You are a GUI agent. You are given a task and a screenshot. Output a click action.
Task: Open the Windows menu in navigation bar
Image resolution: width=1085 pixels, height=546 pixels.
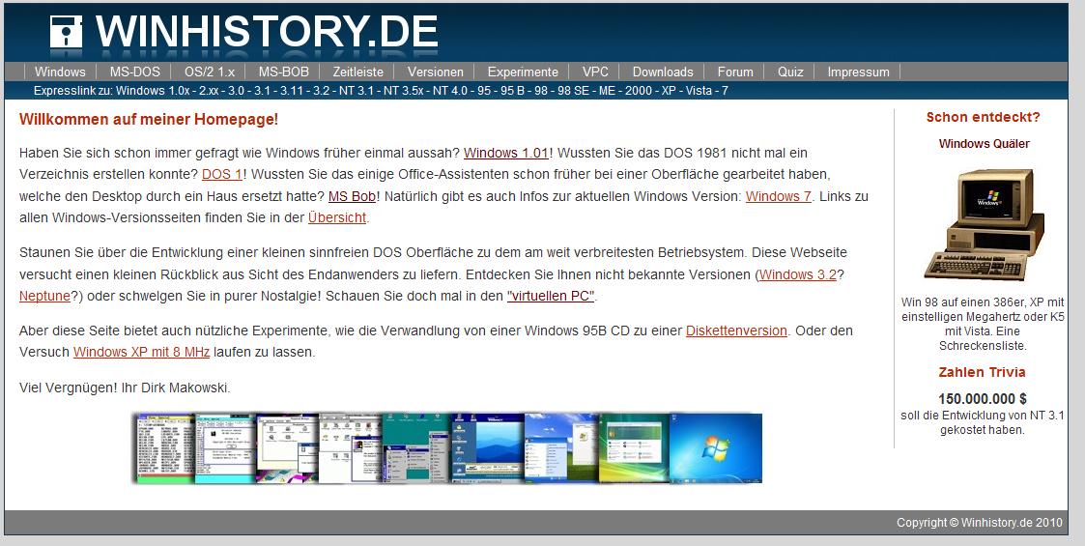(x=60, y=72)
